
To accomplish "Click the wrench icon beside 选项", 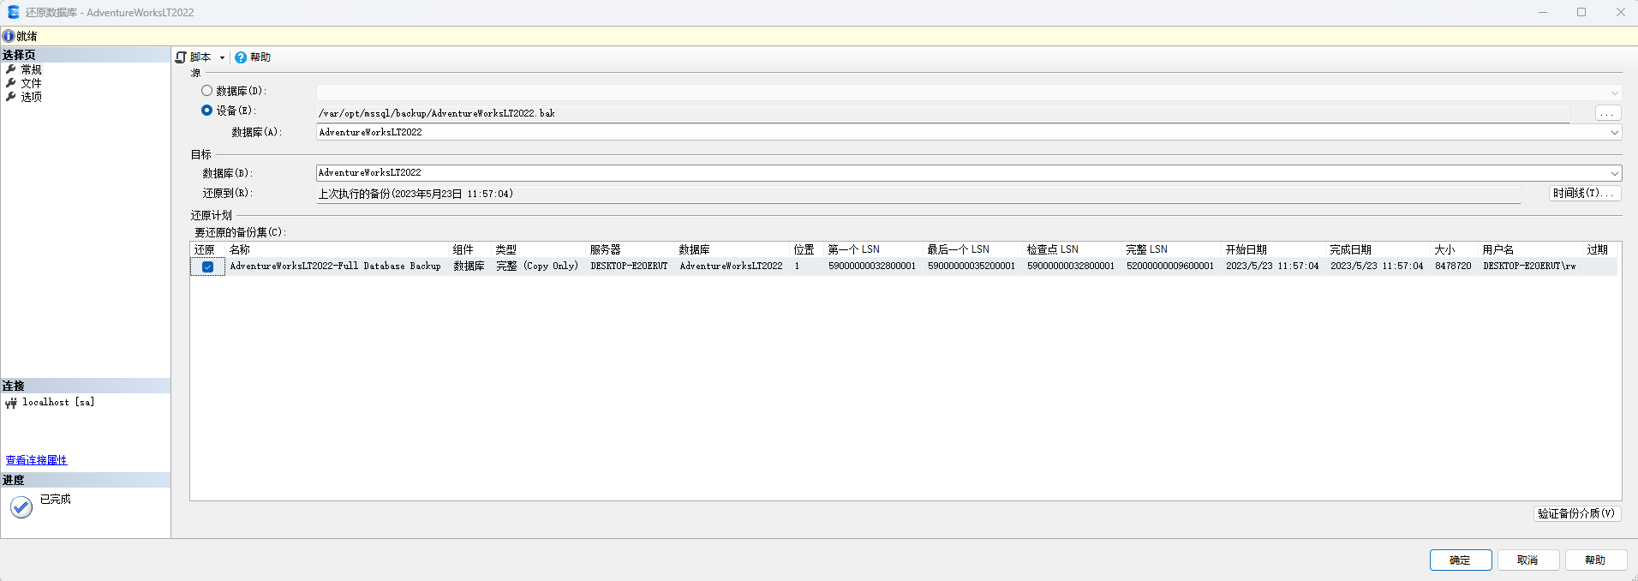I will [x=10, y=97].
